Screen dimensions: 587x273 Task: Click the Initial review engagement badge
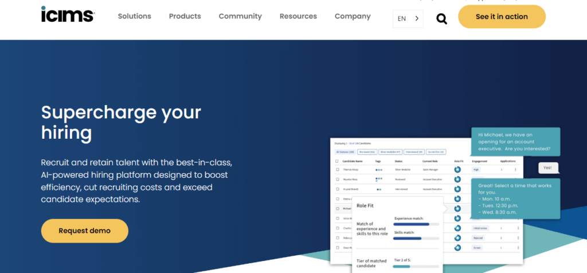point(480,228)
